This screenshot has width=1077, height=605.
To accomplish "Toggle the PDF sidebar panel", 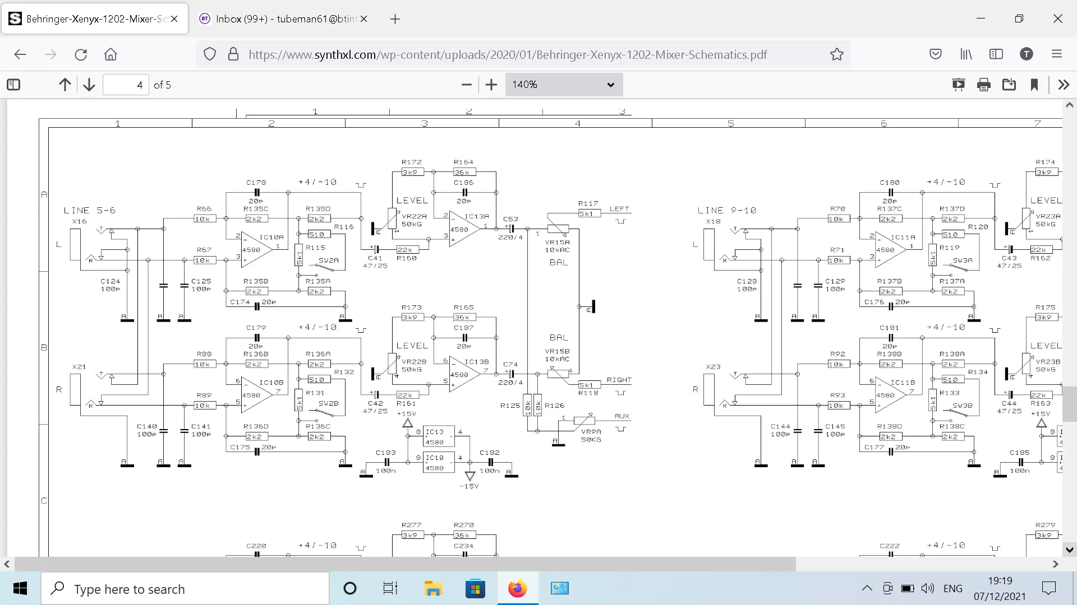I will click(x=13, y=85).
